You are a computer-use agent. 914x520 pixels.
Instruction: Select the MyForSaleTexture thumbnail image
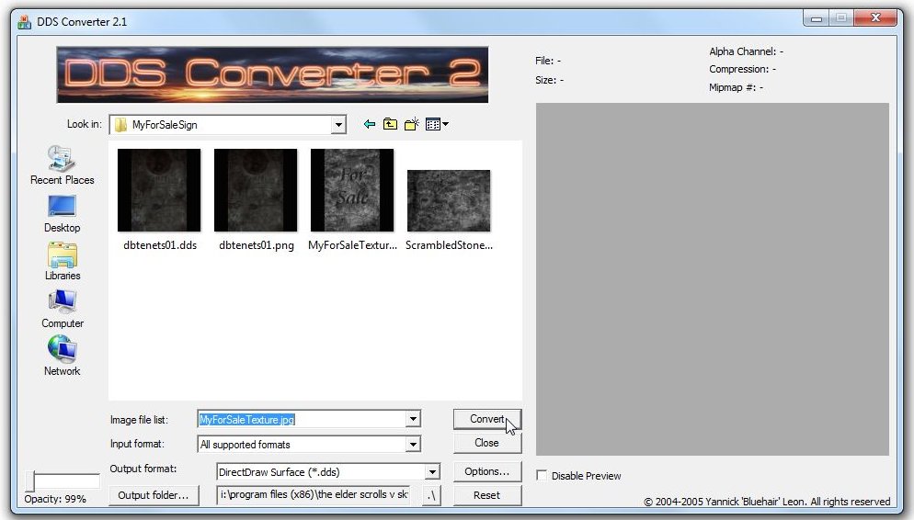352,190
